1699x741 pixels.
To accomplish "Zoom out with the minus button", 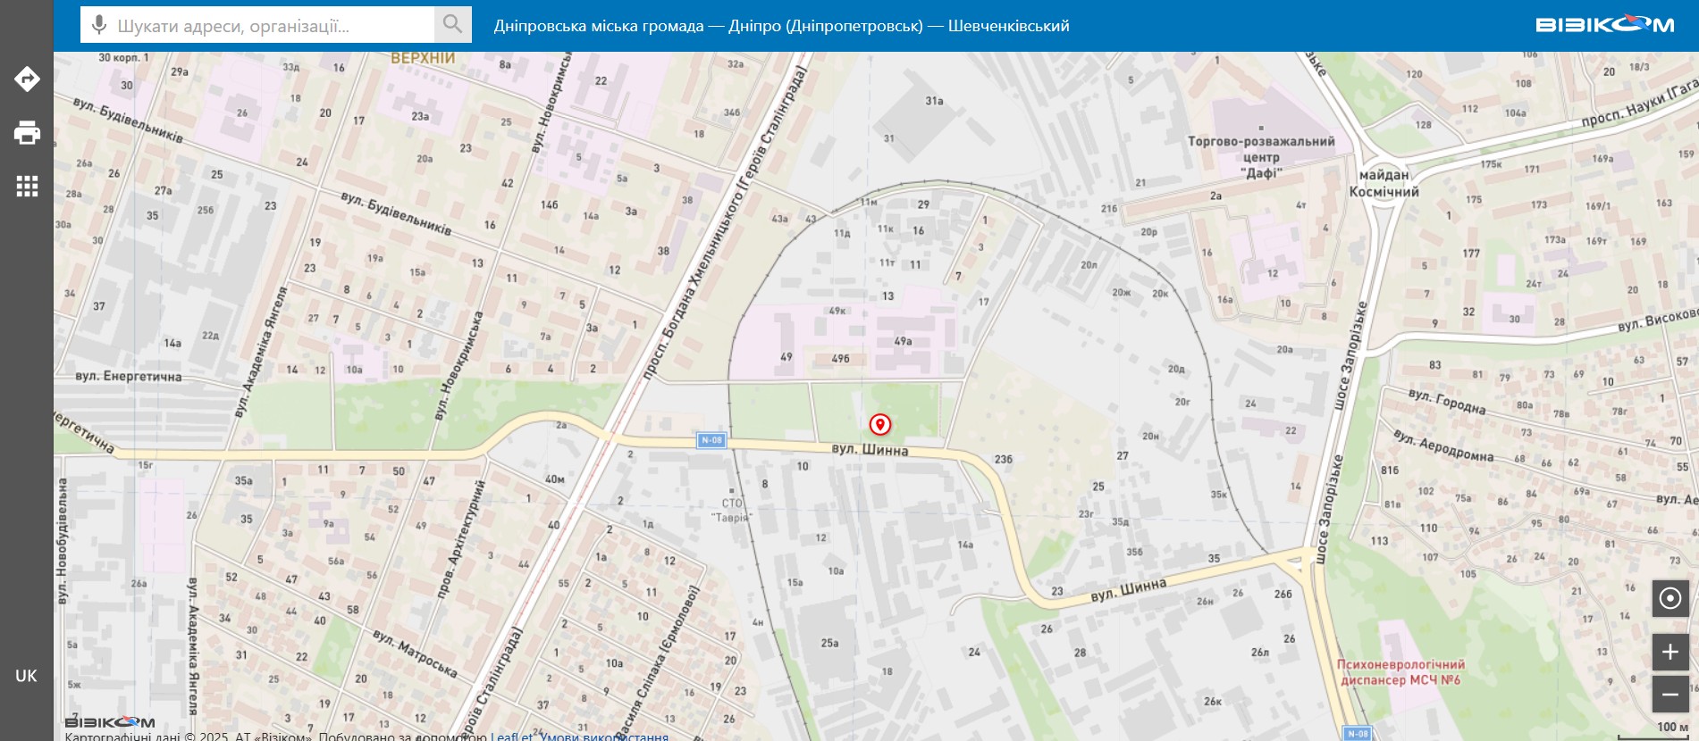I will 1670,694.
